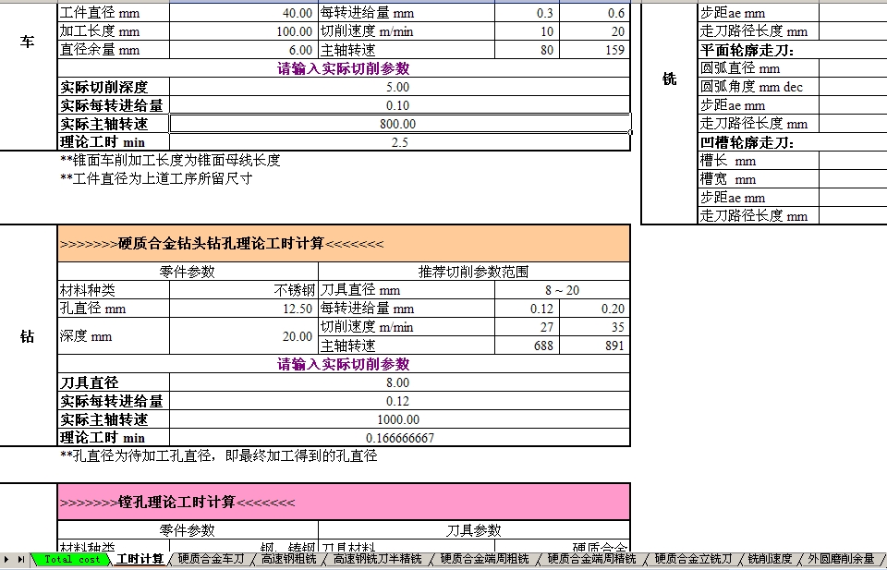The image size is (887, 570).
Task: Select the 圆弧直径 mm label
Action: coord(758,68)
